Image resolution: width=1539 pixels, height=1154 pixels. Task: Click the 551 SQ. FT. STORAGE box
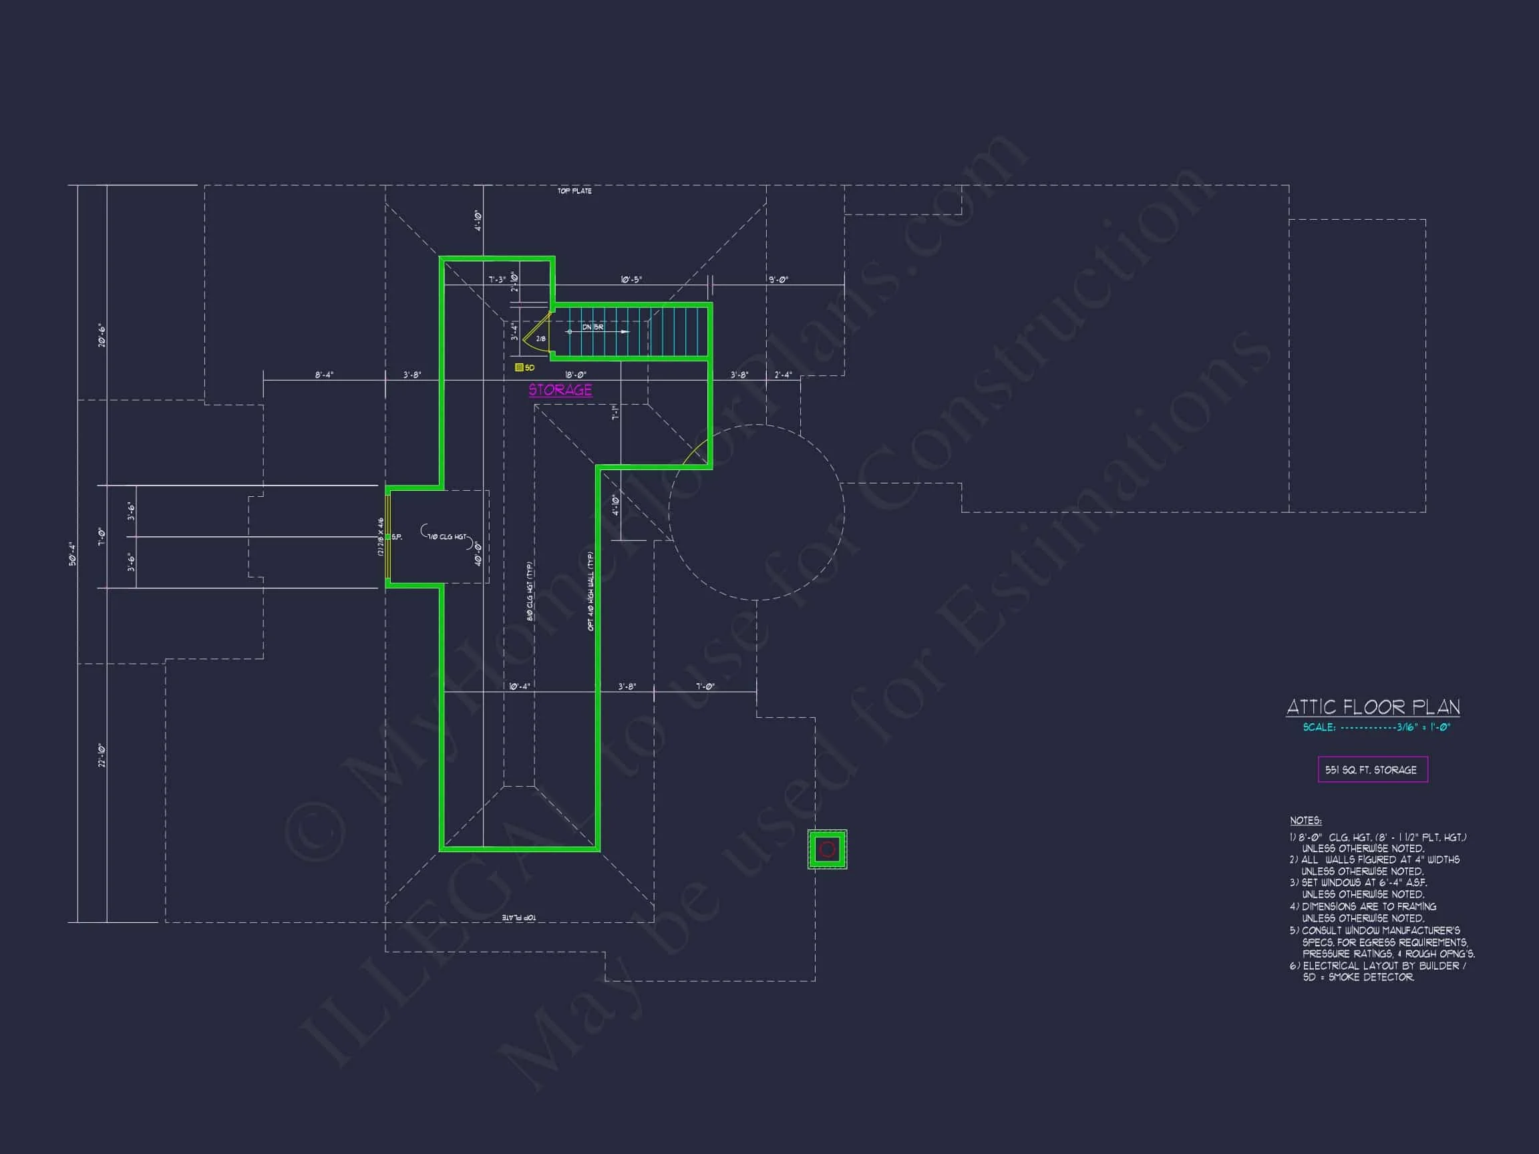(1372, 769)
